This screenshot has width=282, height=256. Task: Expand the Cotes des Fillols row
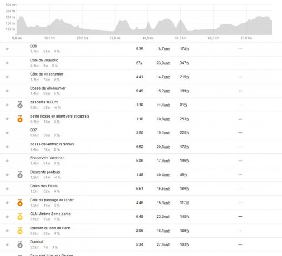point(141,189)
